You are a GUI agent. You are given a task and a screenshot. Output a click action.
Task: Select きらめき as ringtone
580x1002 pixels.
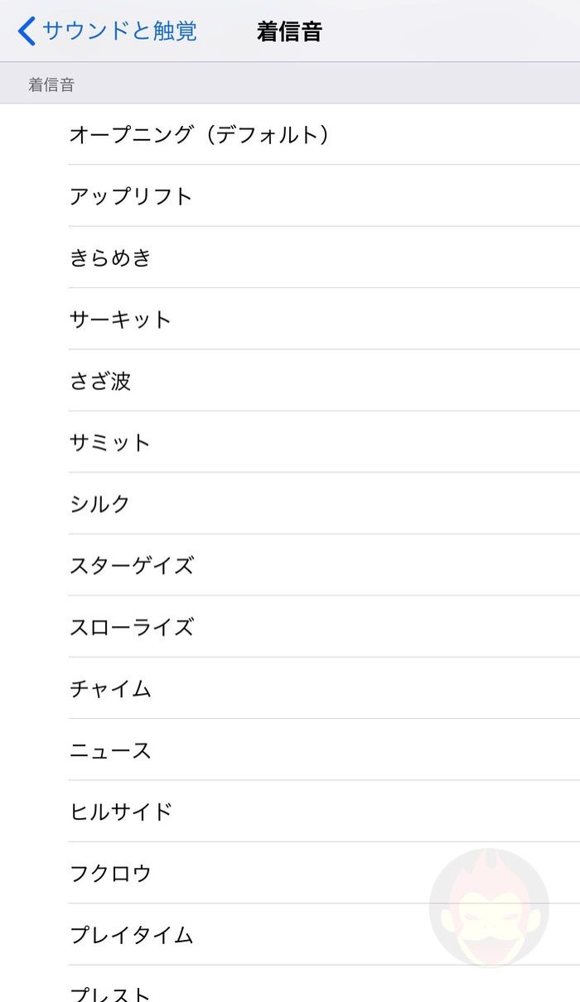110,258
